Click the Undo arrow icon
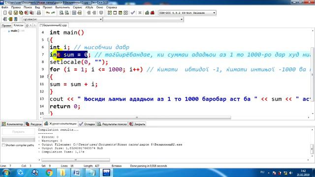 click(x=48, y=13)
